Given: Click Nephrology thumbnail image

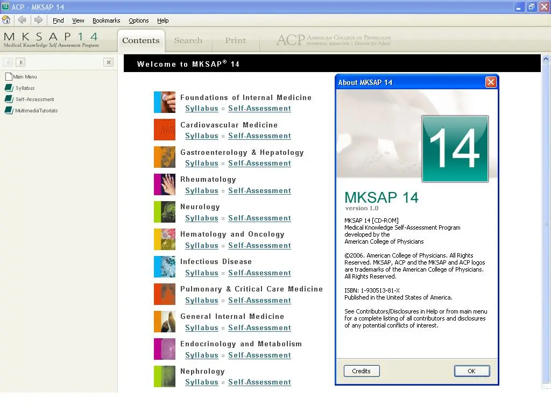Looking at the screenshot, I should (x=165, y=376).
